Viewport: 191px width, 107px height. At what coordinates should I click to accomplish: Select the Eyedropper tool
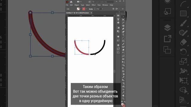123,77
